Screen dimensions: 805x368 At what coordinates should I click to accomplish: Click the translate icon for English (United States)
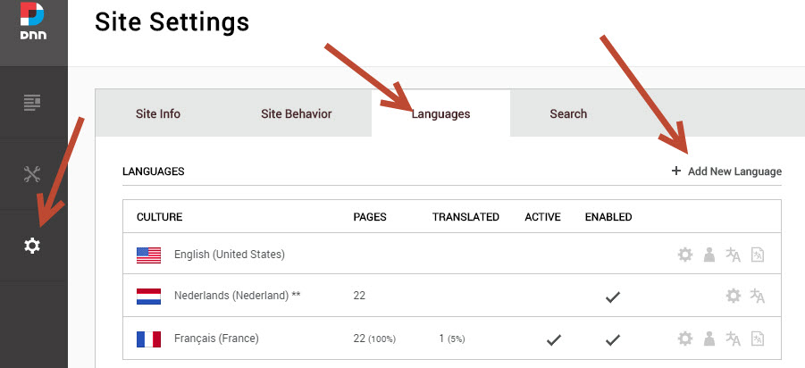[x=733, y=255]
